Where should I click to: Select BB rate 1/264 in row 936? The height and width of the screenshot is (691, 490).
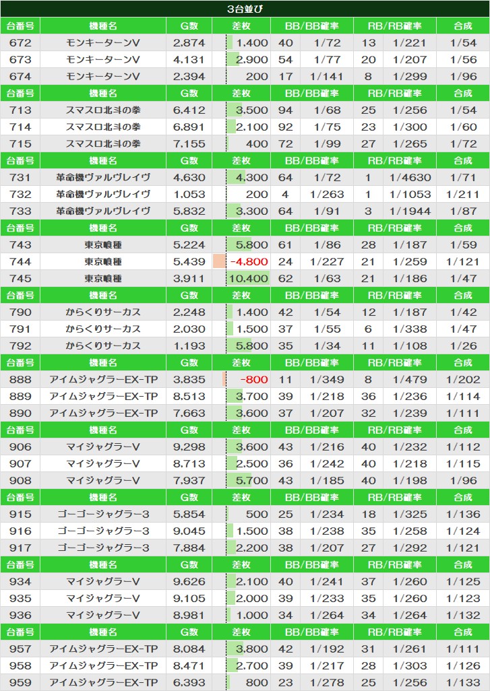[x=326, y=615]
